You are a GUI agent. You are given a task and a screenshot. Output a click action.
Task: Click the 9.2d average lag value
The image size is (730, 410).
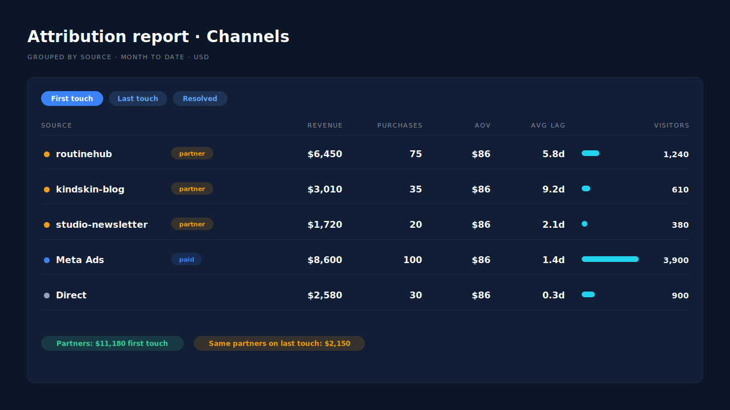(x=553, y=190)
